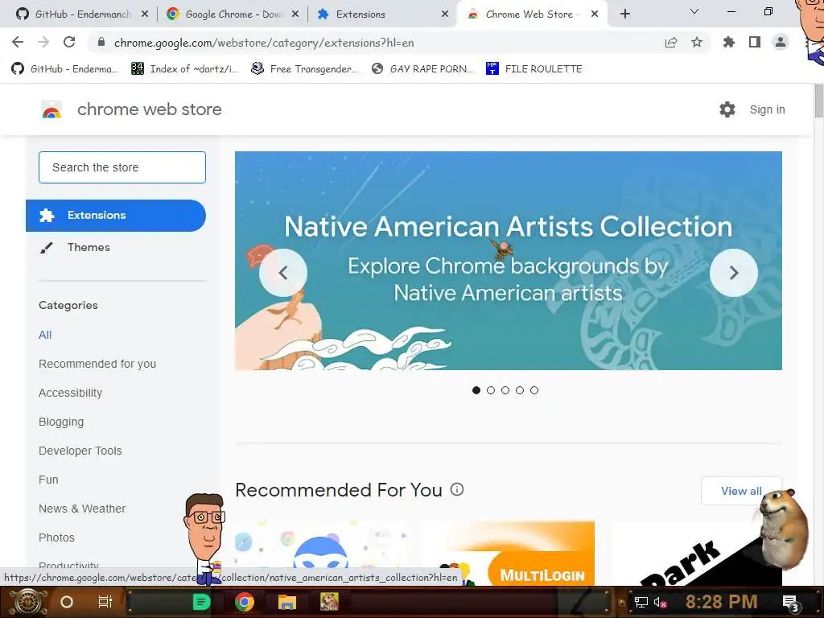The height and width of the screenshot is (618, 824).
Task: Open the Recommended For You info icon
Action: point(457,490)
